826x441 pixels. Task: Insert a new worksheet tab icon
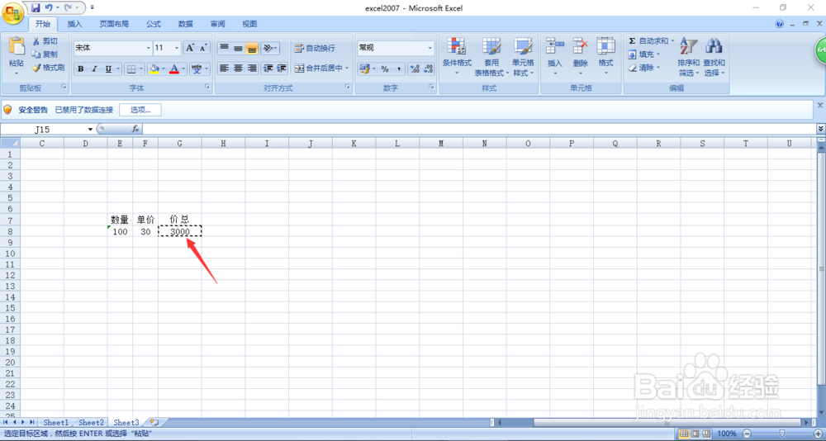(x=154, y=423)
